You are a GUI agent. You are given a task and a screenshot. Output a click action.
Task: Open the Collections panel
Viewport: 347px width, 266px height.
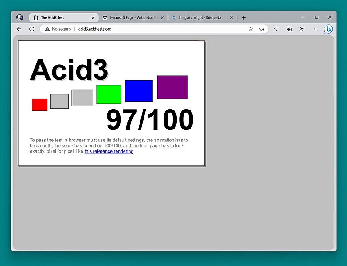pyautogui.click(x=289, y=29)
